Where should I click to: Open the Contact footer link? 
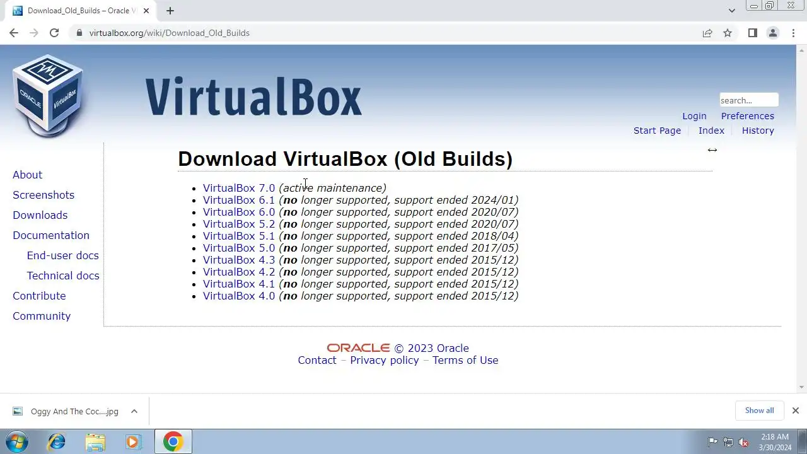317,360
